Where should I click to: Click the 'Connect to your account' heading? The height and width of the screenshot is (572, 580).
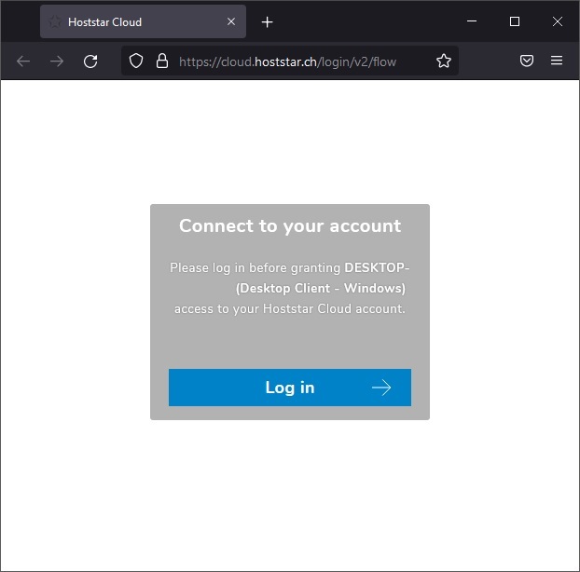(x=290, y=225)
